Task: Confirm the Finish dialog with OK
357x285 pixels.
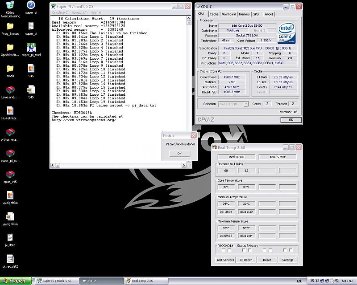Action: click(x=179, y=154)
